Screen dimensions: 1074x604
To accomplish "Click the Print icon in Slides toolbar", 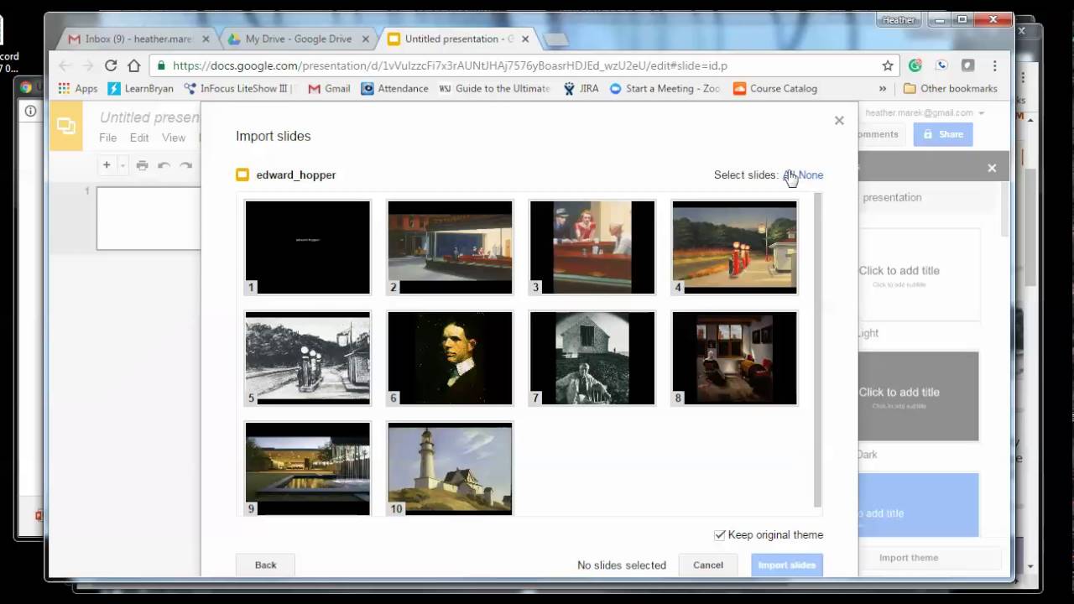I will [x=142, y=165].
